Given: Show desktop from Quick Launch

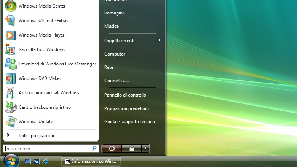Looking at the screenshot, I should (x=28, y=161).
